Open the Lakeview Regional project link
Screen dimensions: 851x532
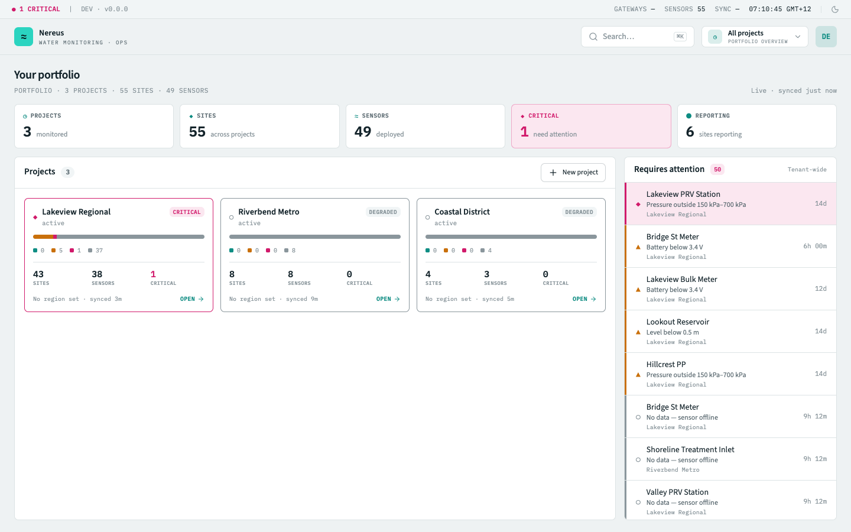pos(192,299)
